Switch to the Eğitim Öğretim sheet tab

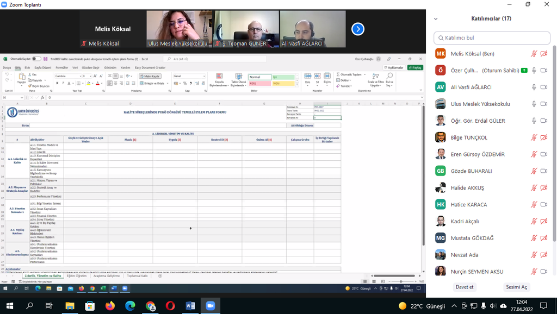[x=77, y=276]
